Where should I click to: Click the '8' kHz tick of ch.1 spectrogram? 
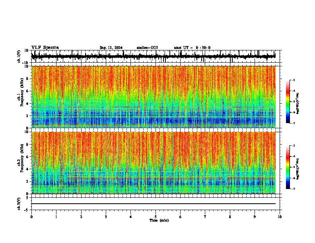pos(28,79)
